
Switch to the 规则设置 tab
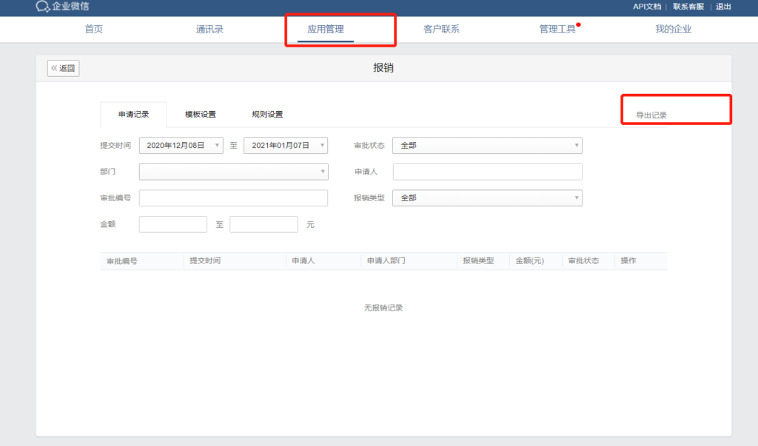[x=267, y=115]
